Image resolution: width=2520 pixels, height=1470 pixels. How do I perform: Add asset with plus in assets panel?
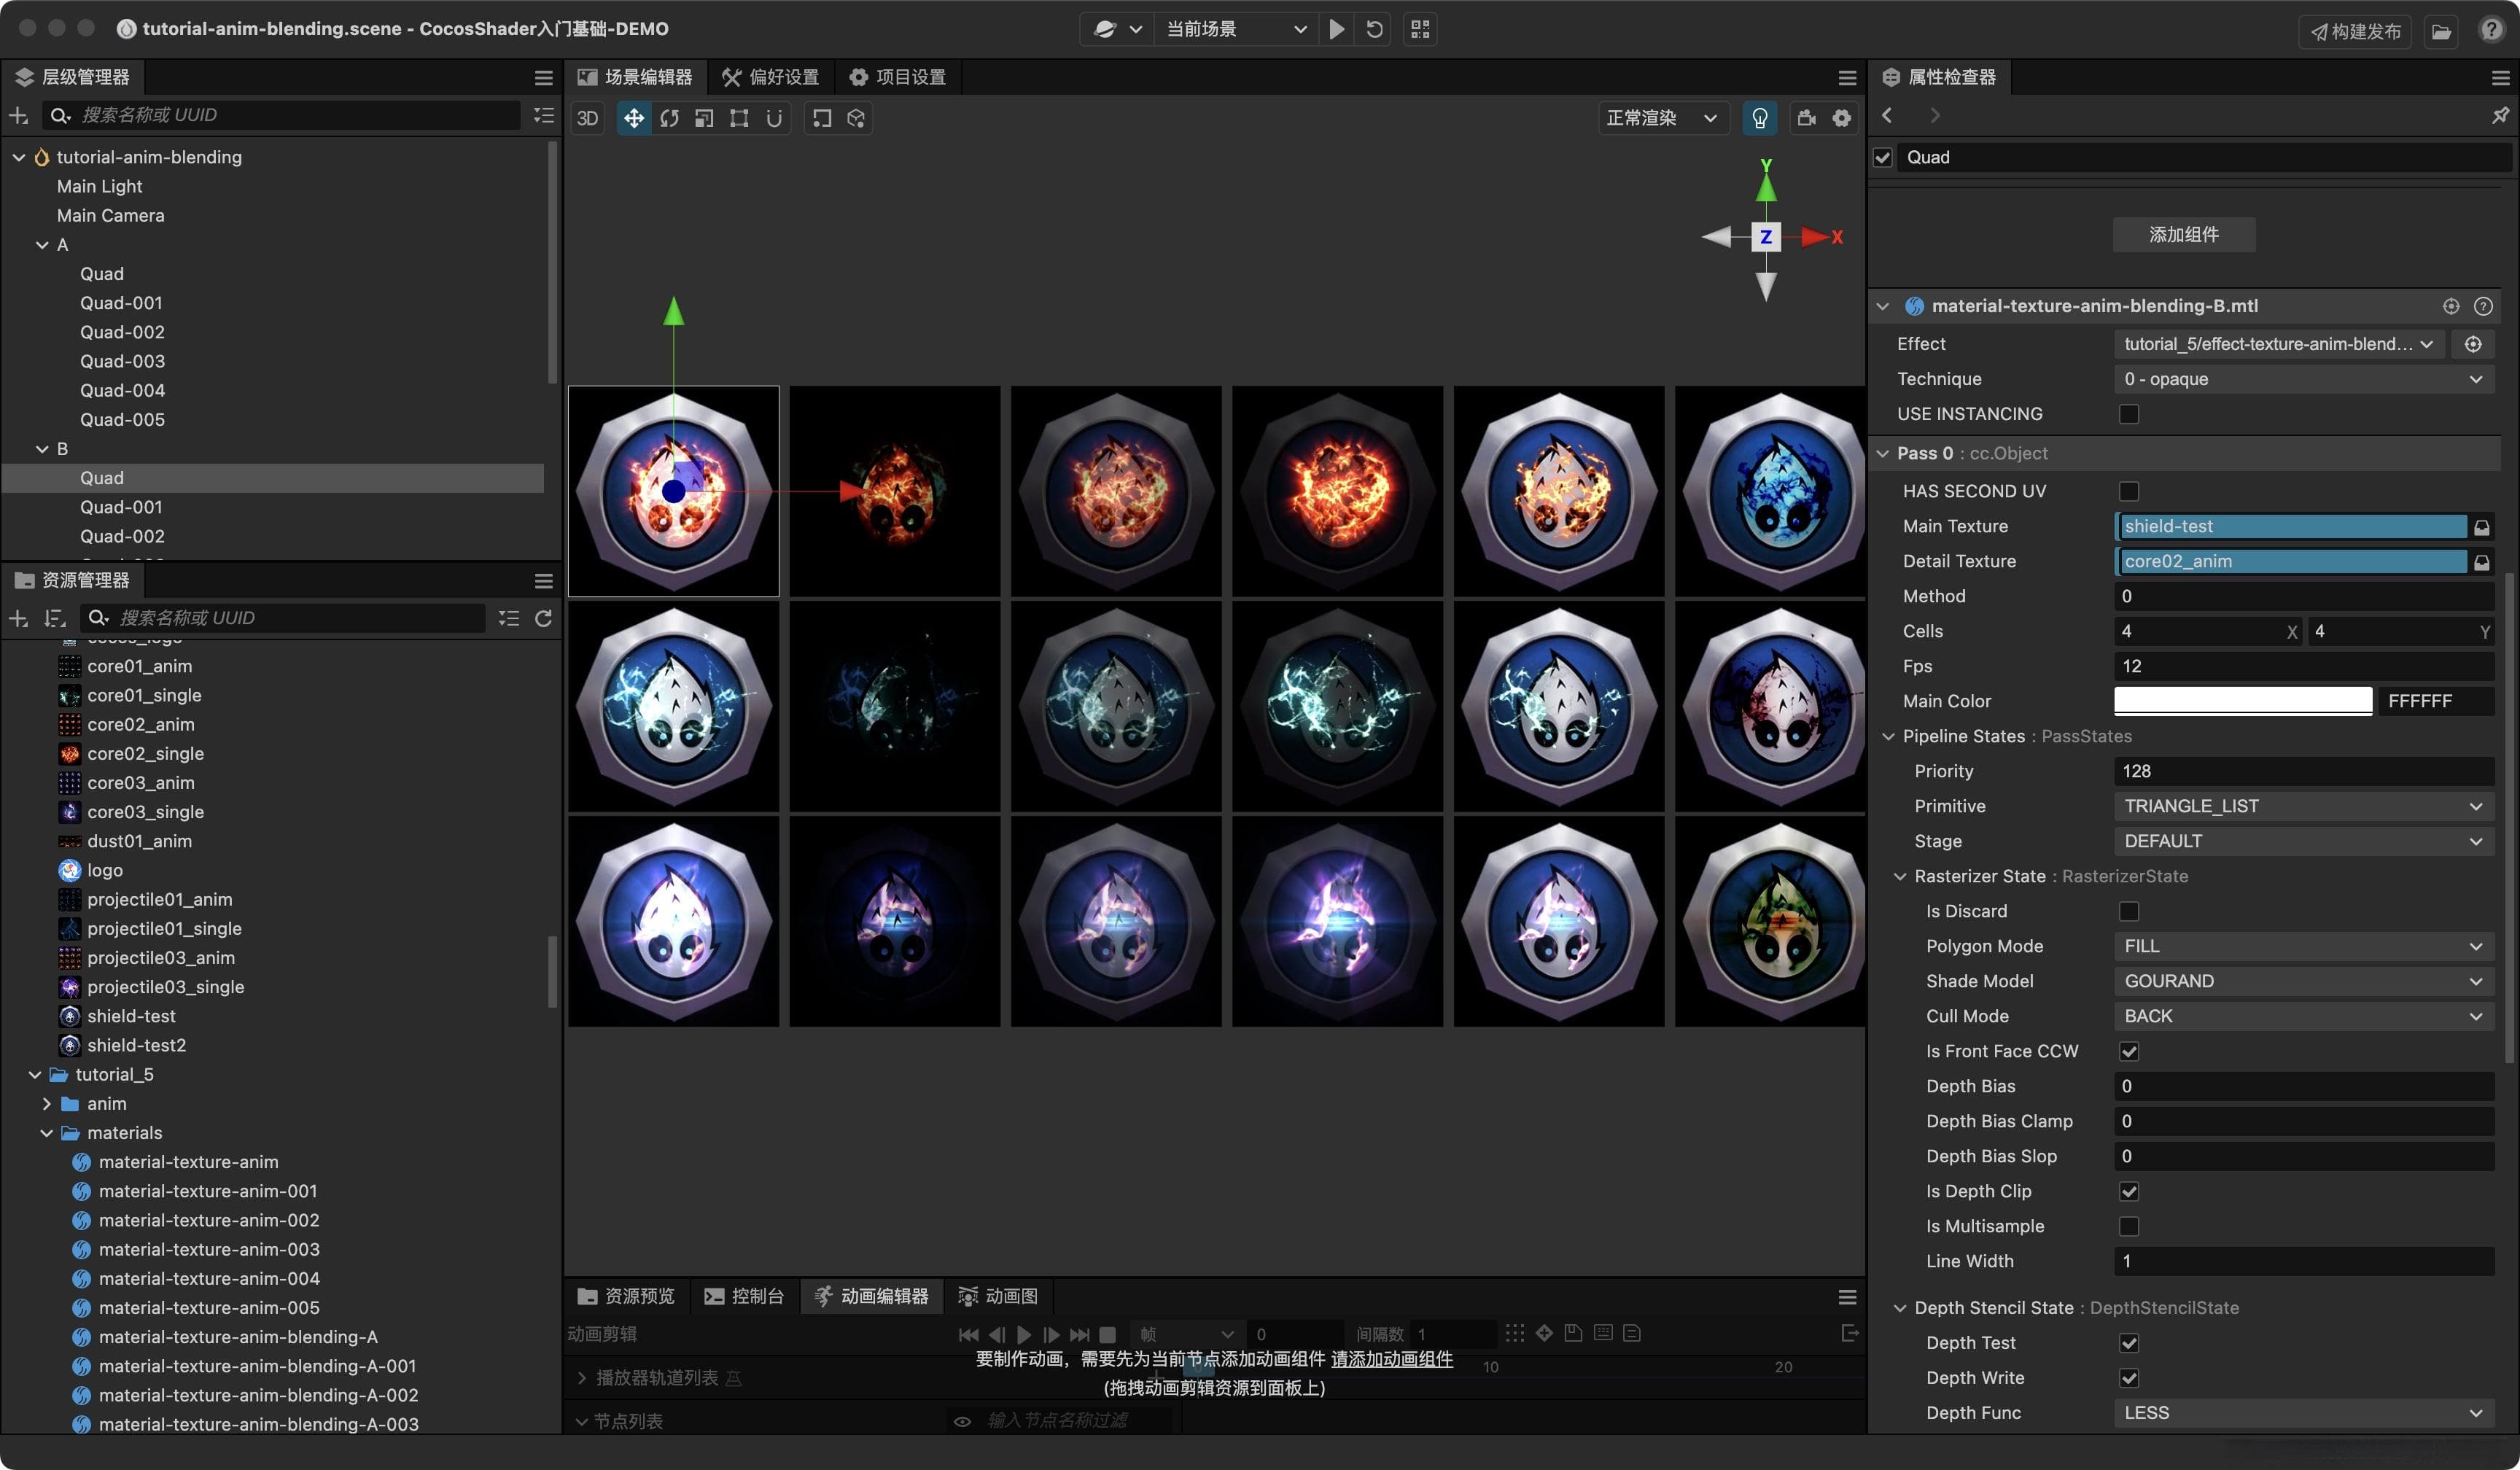[18, 619]
